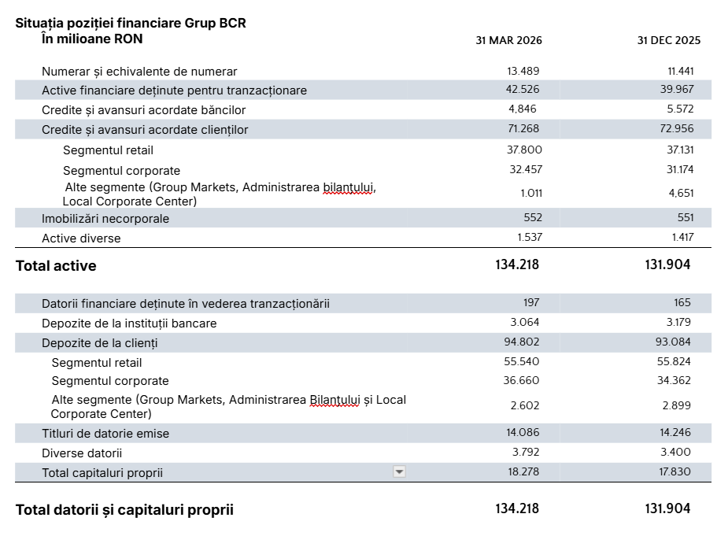Click the Active diverse row label
This screenshot has height=536, width=728.
pyautogui.click(x=81, y=238)
